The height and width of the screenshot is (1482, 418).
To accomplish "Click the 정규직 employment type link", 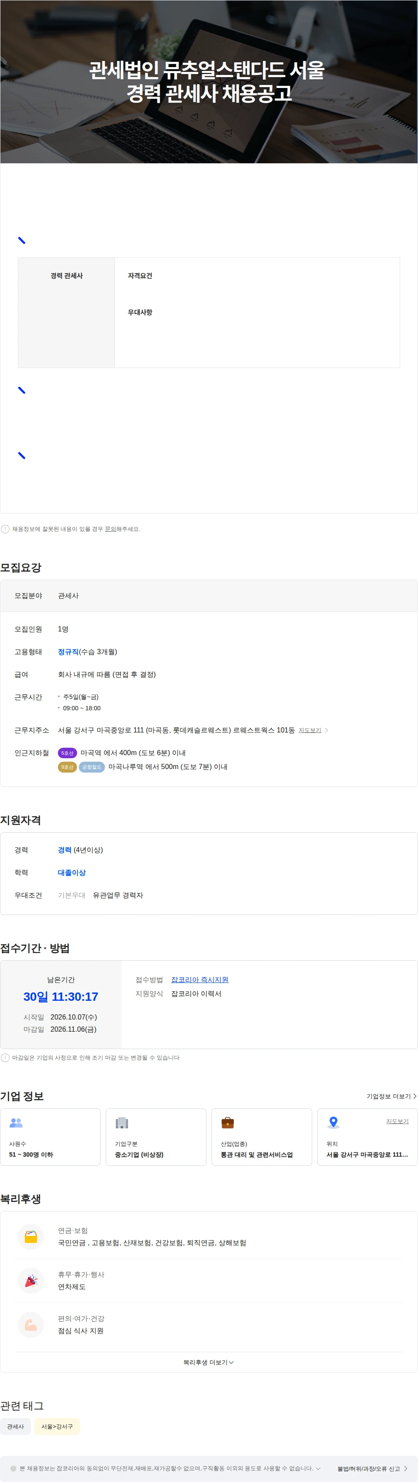I will [68, 652].
